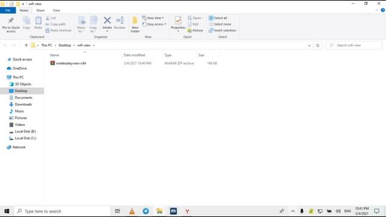Click the Help question mark icon
This screenshot has height=217, width=386.
[x=383, y=10]
